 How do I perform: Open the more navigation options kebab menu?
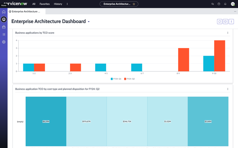tap(67, 4)
